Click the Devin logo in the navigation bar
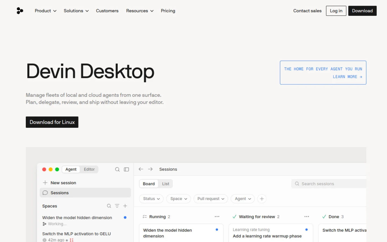The width and height of the screenshot is (387, 242). [x=20, y=11]
